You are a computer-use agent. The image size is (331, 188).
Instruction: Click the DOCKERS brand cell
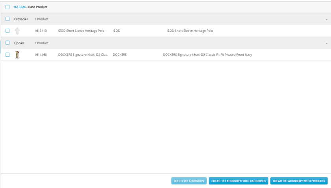(120, 55)
